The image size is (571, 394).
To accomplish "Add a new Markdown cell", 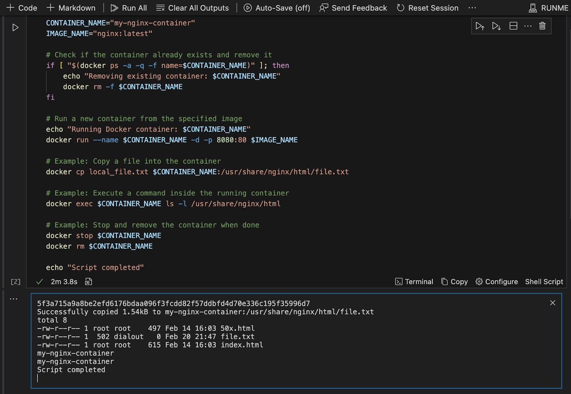I will point(71,7).
